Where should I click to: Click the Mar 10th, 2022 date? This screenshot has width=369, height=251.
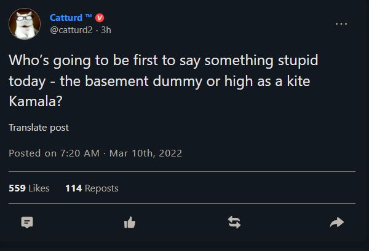pyautogui.click(x=146, y=153)
